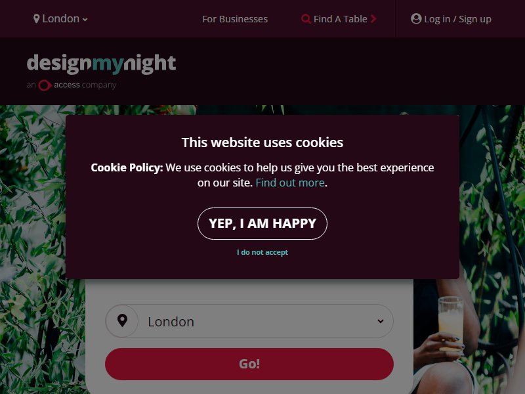Decline cookies via I do not accept
The height and width of the screenshot is (394, 525).
(262, 252)
